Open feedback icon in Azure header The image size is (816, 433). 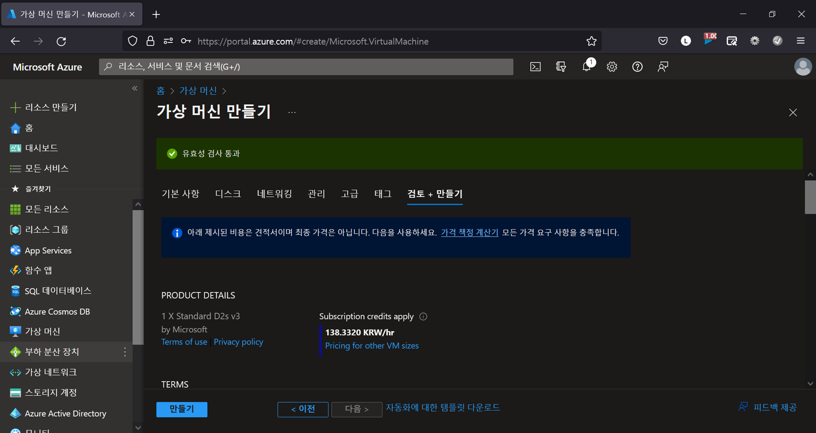663,67
